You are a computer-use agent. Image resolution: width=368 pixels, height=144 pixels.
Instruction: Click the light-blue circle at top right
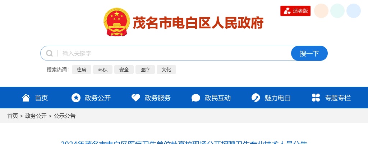pos(354,11)
